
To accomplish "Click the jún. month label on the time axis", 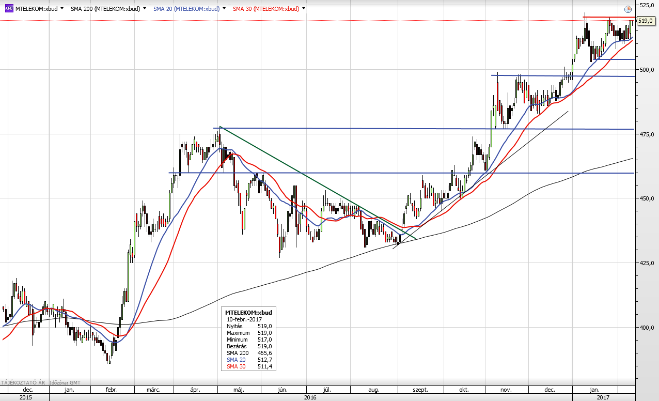I will pos(282,390).
